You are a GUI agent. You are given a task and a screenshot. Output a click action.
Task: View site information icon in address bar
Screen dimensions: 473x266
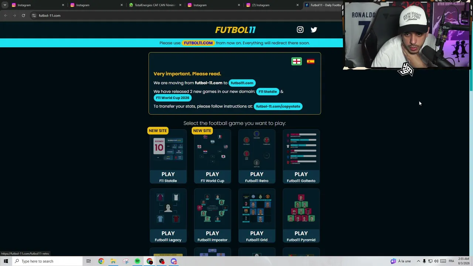pyautogui.click(x=34, y=16)
